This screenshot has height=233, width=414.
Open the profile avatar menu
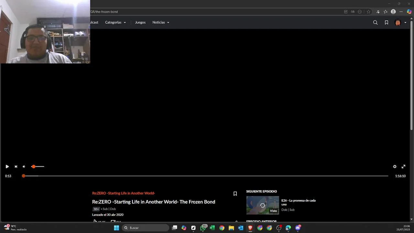coord(398,22)
